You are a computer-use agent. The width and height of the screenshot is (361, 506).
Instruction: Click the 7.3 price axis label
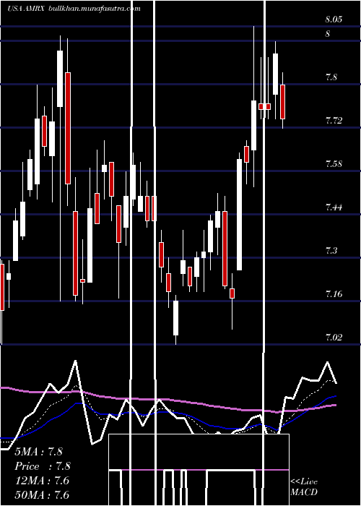coord(331,250)
